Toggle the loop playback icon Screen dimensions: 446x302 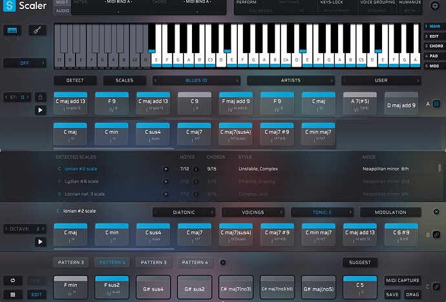[13, 281]
